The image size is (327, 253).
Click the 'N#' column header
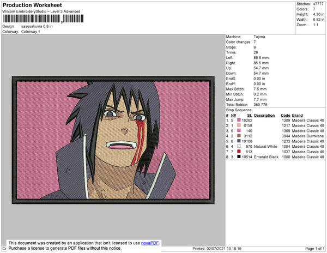[233, 116]
